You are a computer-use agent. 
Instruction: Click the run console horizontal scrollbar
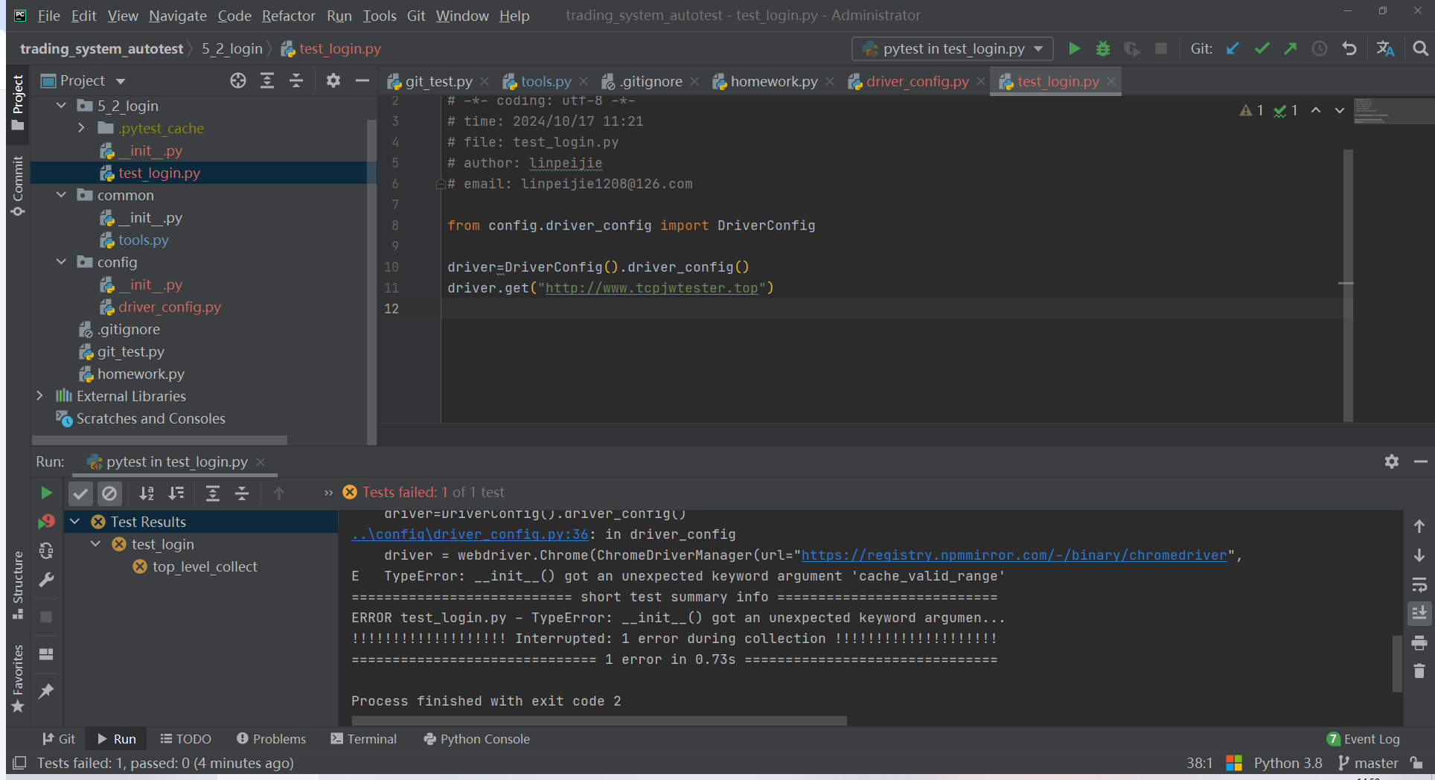598,720
